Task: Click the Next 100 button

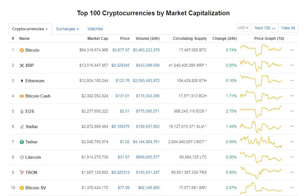Action: [265, 28]
